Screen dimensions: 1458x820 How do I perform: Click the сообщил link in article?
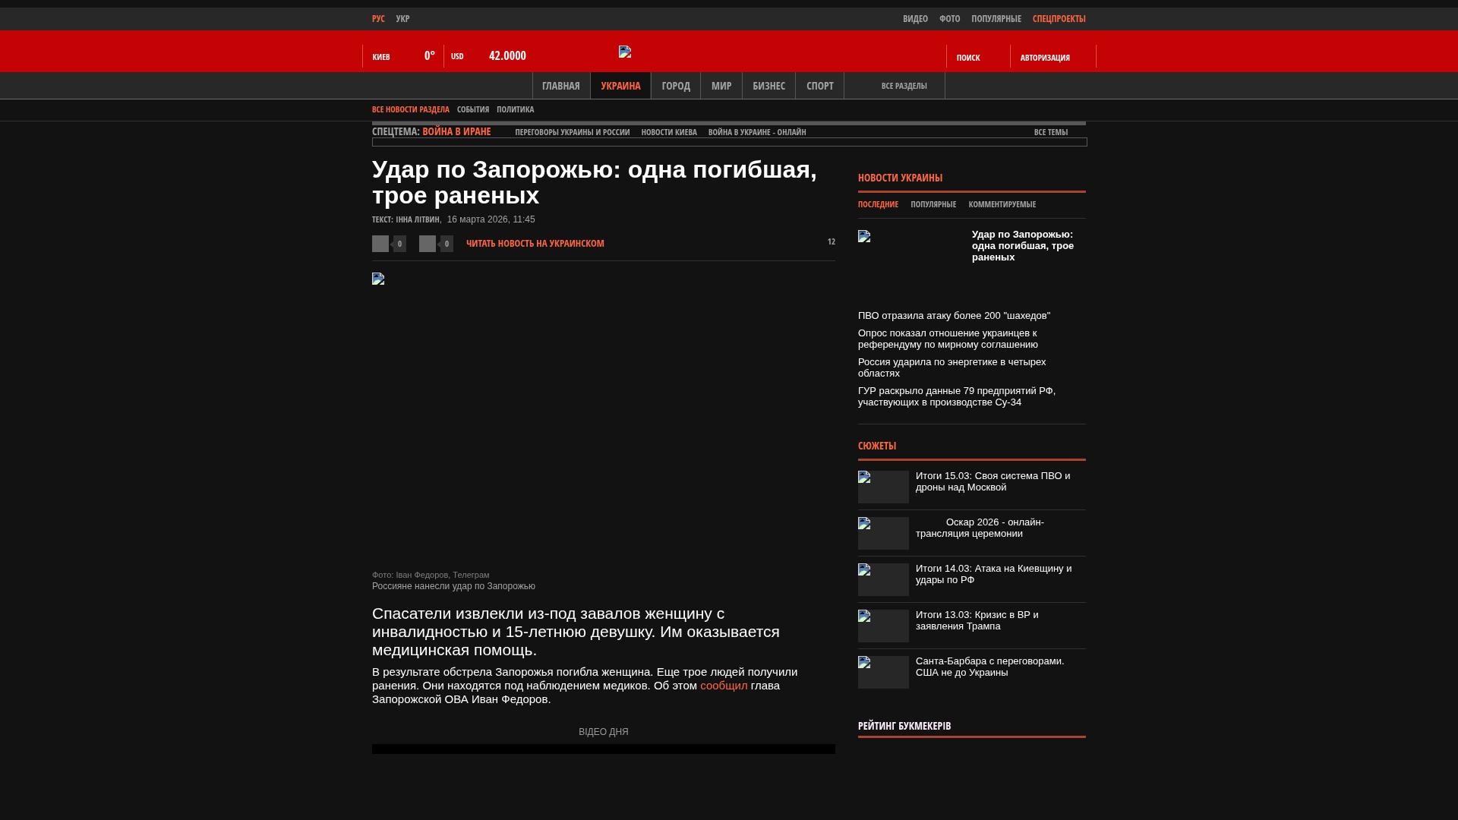(723, 686)
